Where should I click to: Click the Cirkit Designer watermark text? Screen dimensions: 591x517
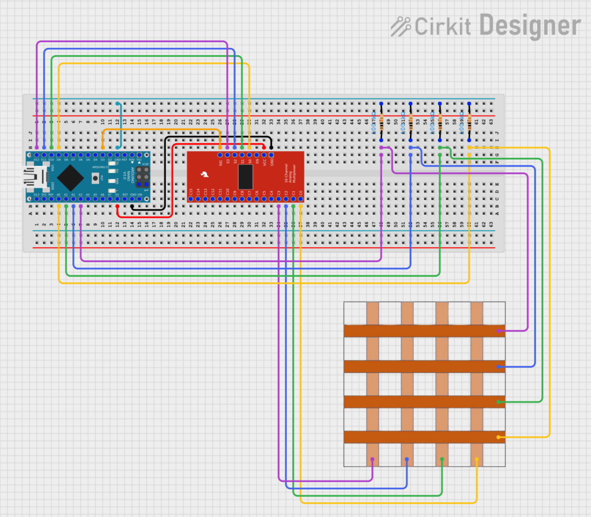(497, 26)
